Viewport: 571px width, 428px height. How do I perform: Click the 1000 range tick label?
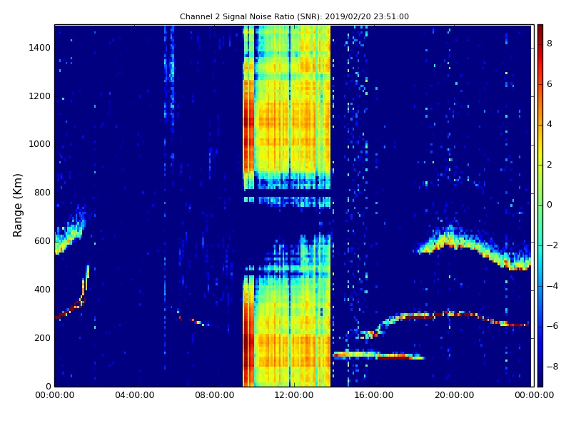[x=40, y=144]
